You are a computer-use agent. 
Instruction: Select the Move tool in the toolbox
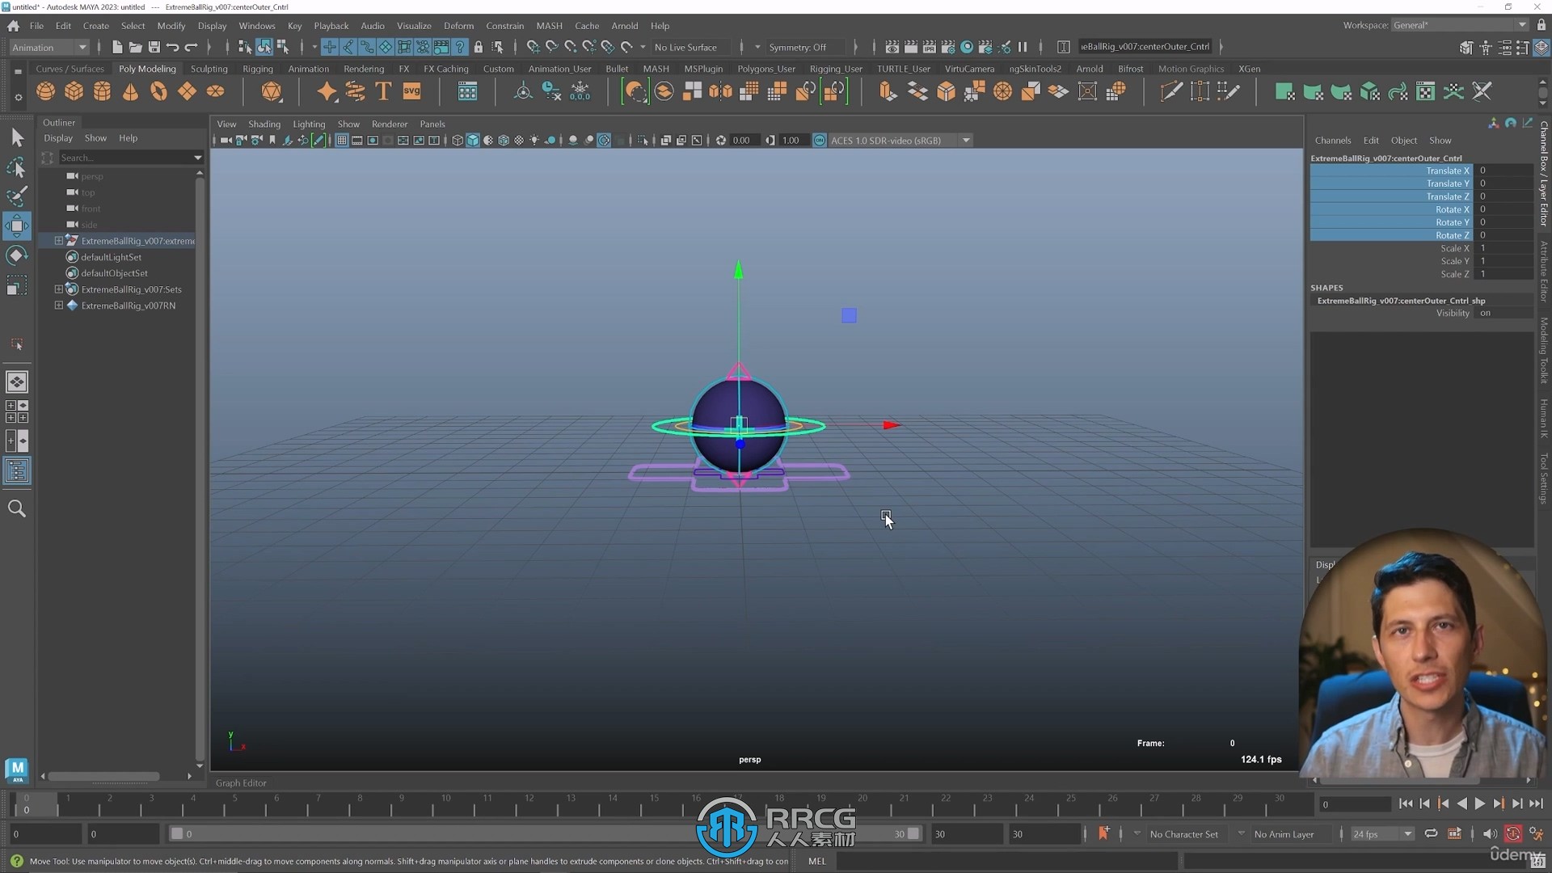click(17, 226)
